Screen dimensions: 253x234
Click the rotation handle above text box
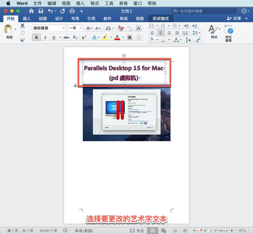tap(124, 56)
